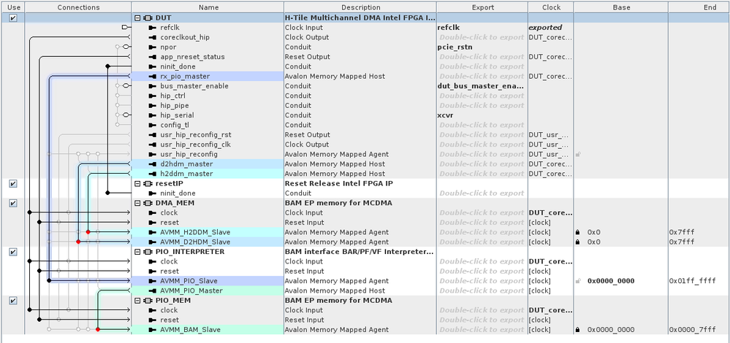Viewport: 730px width, 343px height.
Task: Click the interface icon beside hip_serial
Action: [x=153, y=115]
